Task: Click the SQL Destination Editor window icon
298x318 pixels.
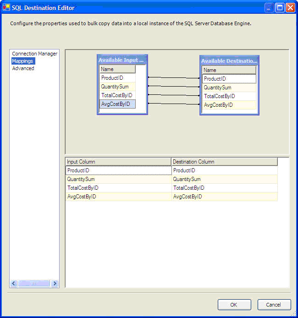Action: (x=6, y=7)
